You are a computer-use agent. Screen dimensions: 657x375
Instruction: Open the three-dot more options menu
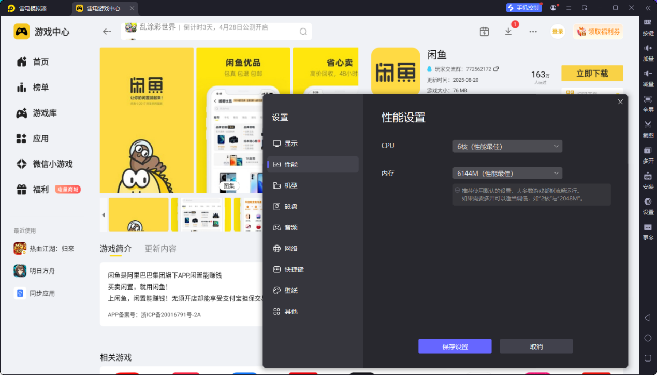point(533,32)
